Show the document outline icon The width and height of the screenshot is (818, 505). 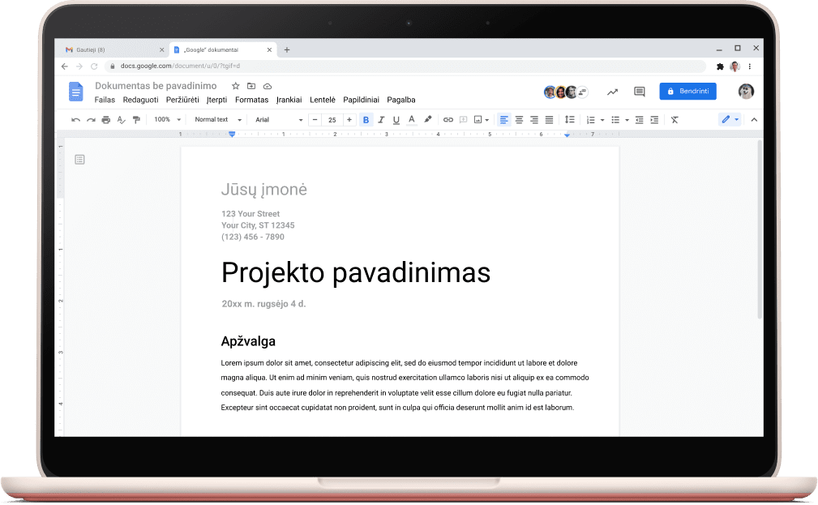[79, 160]
